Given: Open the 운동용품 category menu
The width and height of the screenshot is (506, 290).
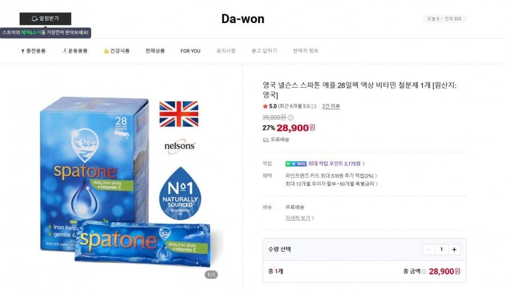Looking at the screenshot, I should [75, 51].
